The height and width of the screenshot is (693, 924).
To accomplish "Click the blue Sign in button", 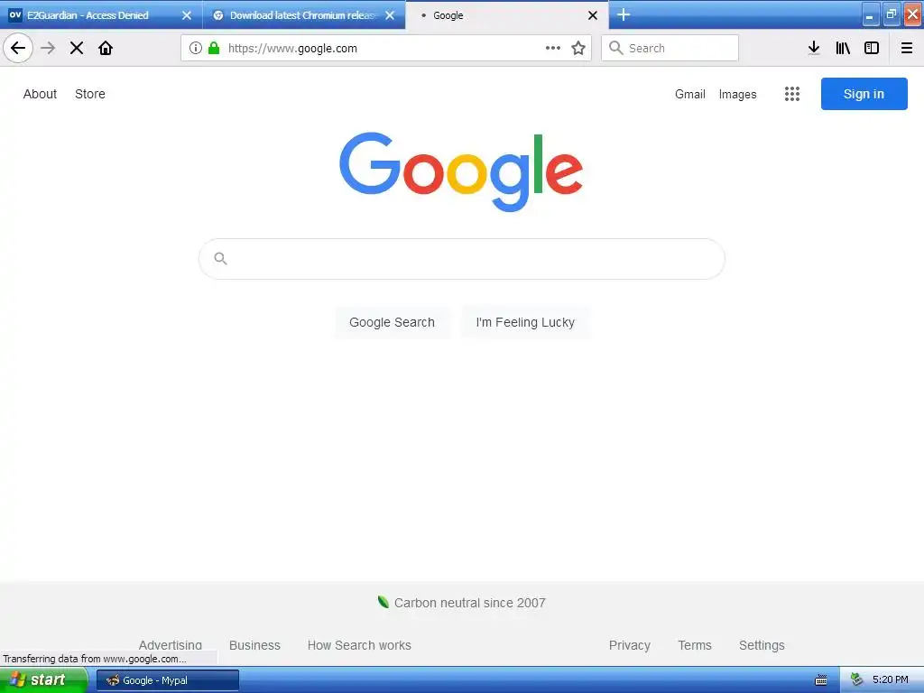I will [864, 94].
